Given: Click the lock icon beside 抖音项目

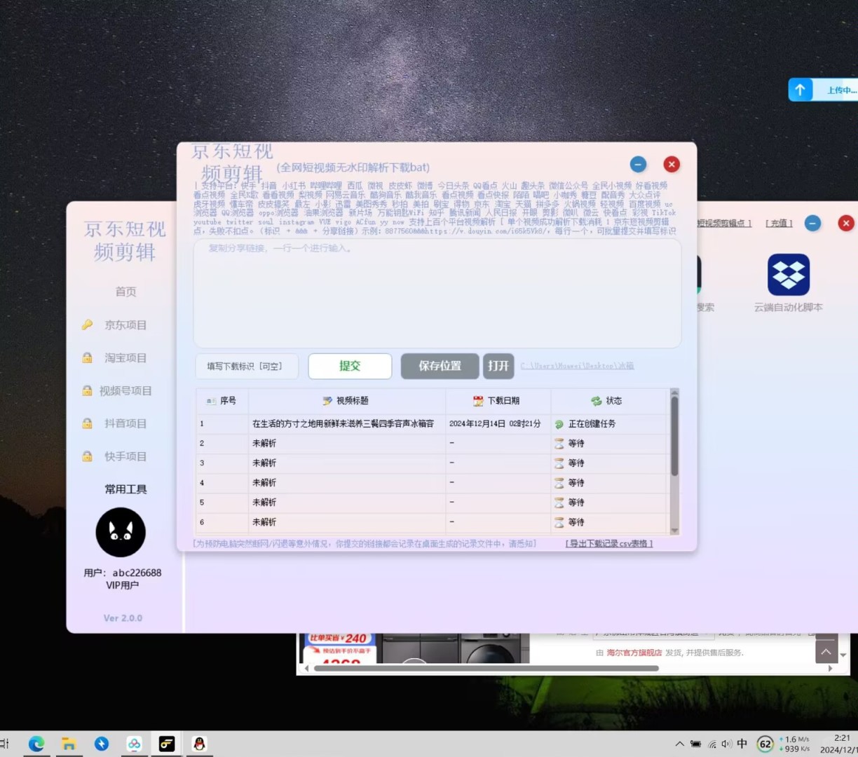Looking at the screenshot, I should [87, 423].
